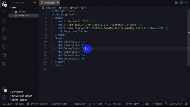Click h3 breadcrumb element

click(84, 8)
